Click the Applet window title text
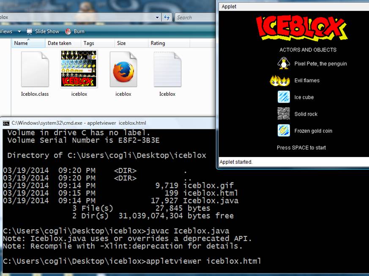 [229, 7]
